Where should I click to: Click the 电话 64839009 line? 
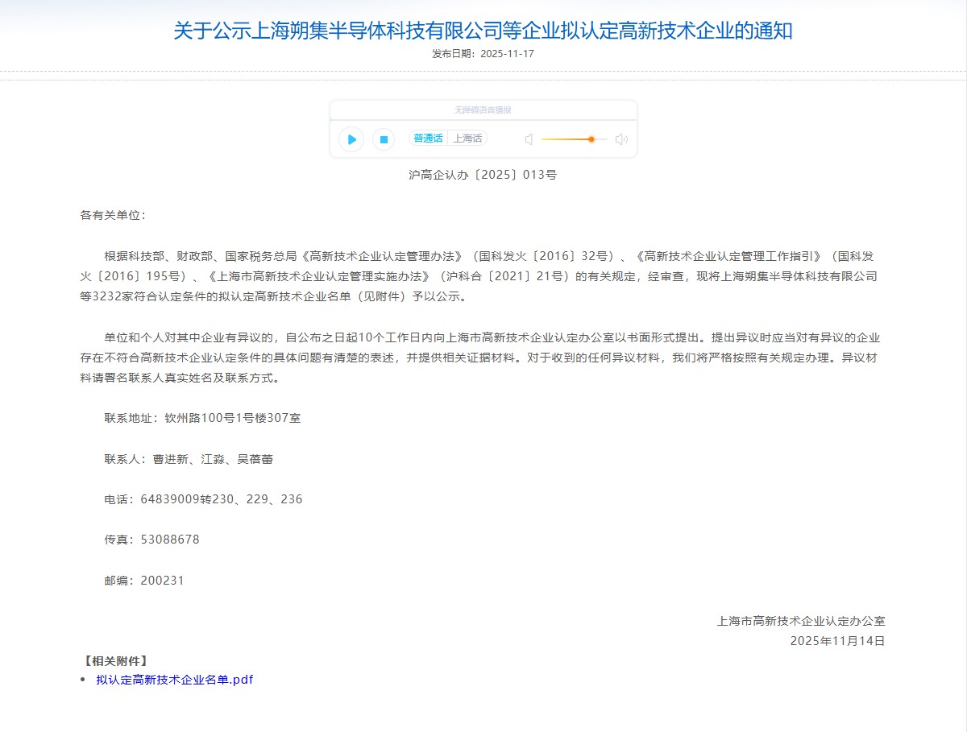pyautogui.click(x=203, y=499)
